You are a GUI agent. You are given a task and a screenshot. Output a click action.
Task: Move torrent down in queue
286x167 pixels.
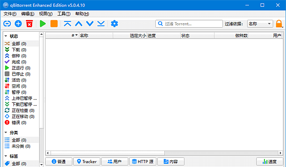coord(90,24)
